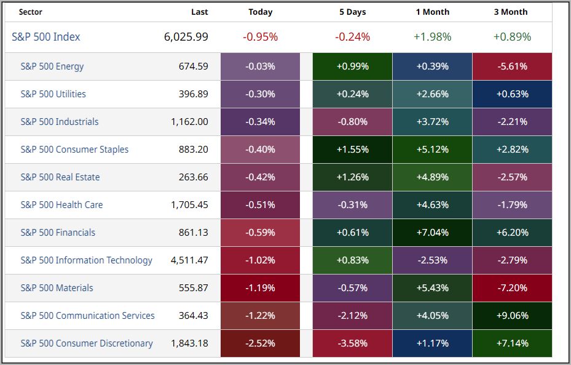
Task: Click the 1 Month column header
Action: 432,12
